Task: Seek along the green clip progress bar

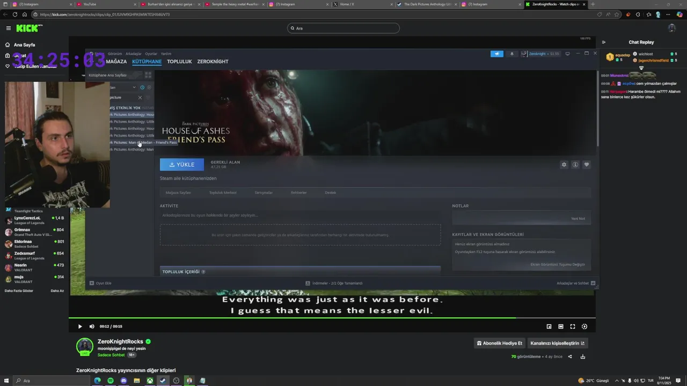Action: click(x=332, y=318)
